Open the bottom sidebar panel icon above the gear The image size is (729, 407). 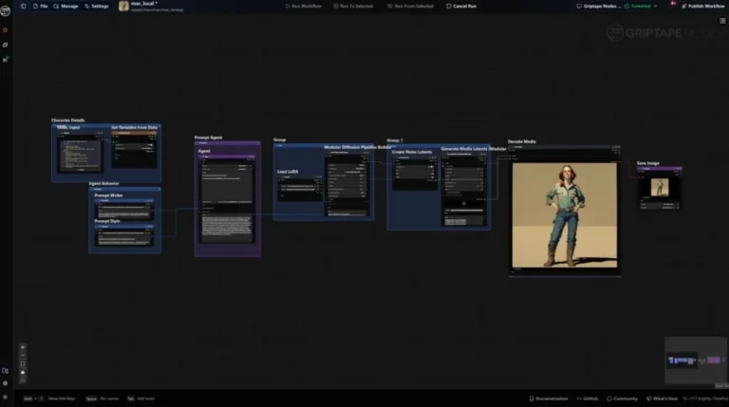tap(6, 371)
